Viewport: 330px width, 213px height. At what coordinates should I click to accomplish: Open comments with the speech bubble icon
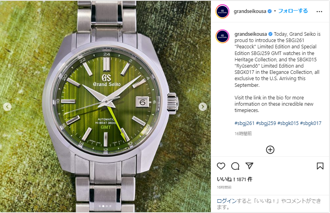pyautogui.click(x=235, y=166)
